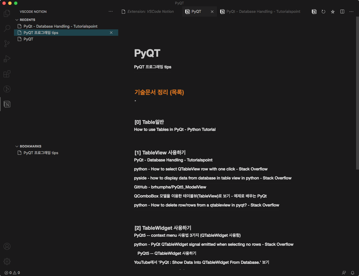Open the Manage gear icon
The height and width of the screenshot is (276, 359).
pos(7,261)
